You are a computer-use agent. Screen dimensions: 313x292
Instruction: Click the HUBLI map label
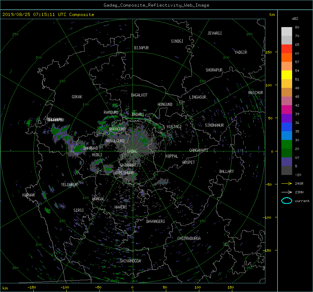click(x=97, y=155)
